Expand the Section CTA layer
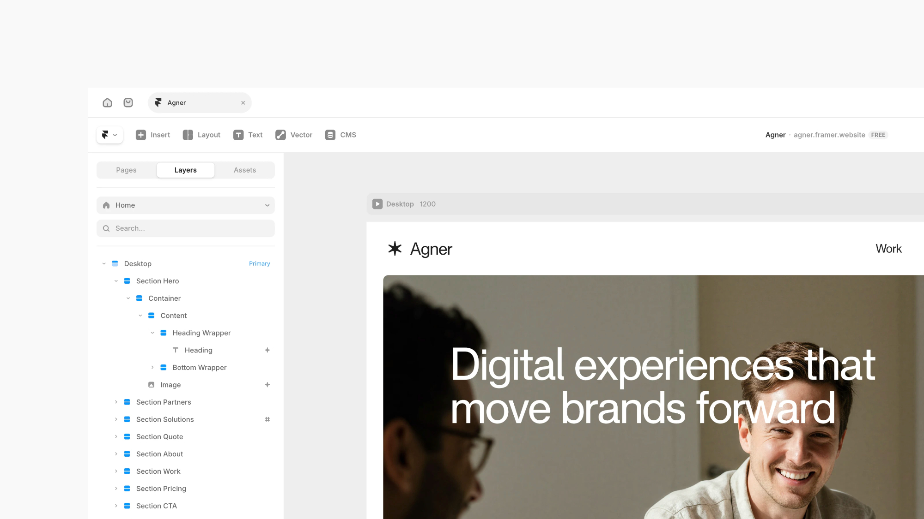This screenshot has width=924, height=519. [116, 506]
